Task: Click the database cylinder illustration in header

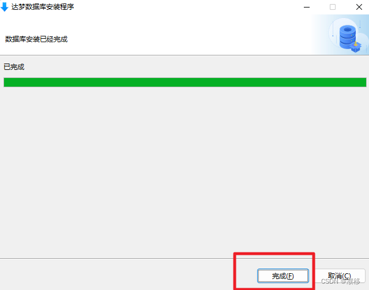Action: (347, 37)
